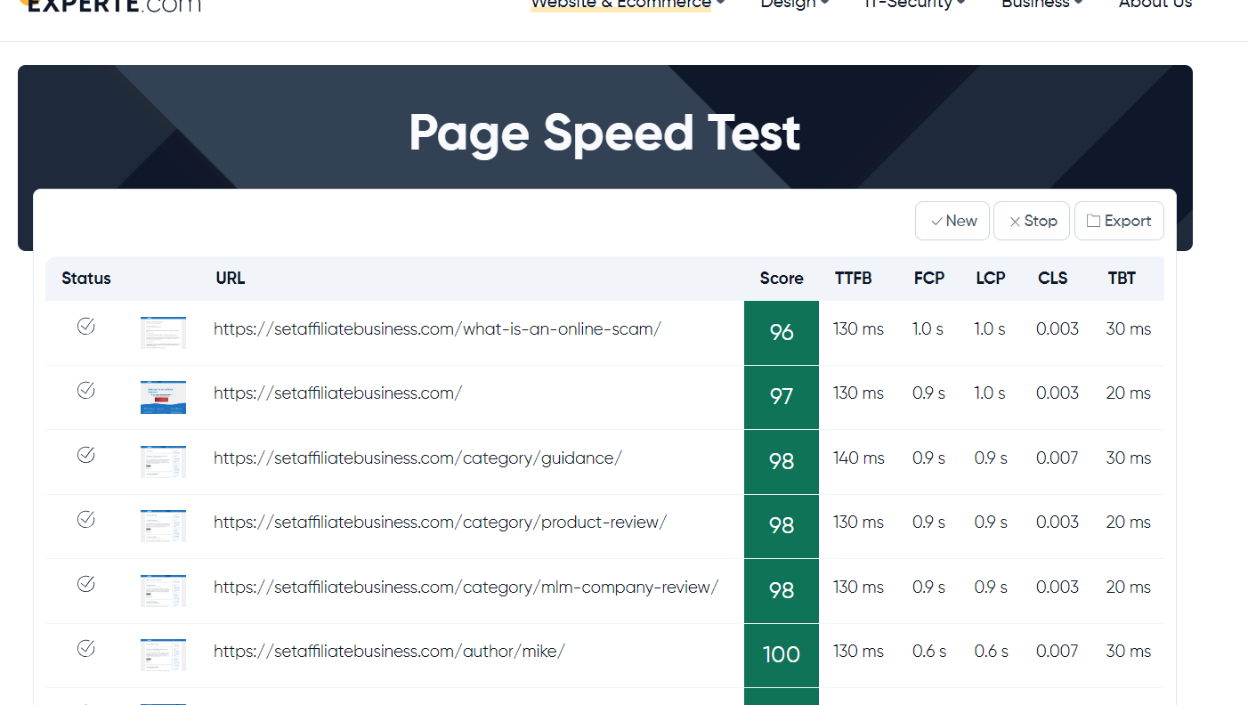This screenshot has height=705, width=1248.
Task: Click the Stop button
Action: [x=1032, y=221]
